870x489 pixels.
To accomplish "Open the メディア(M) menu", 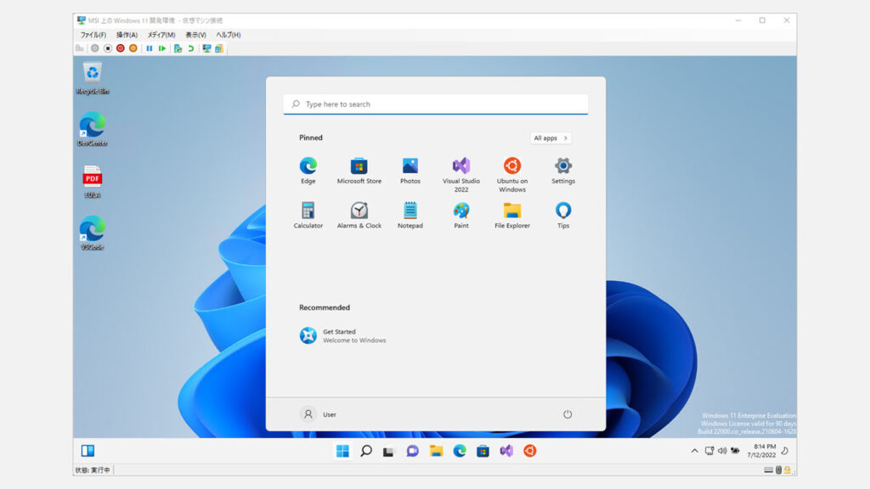I will [x=161, y=35].
